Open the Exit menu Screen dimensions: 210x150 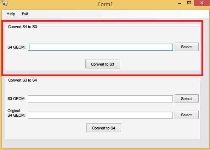point(25,14)
